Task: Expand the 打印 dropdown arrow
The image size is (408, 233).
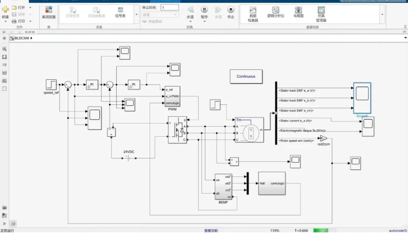Action: [30, 21]
